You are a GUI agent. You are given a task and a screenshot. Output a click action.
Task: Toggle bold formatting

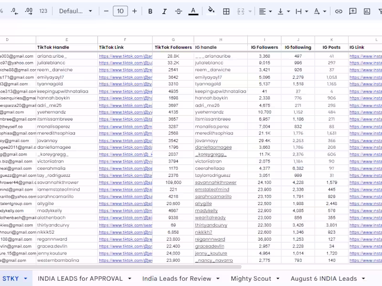coord(150,11)
